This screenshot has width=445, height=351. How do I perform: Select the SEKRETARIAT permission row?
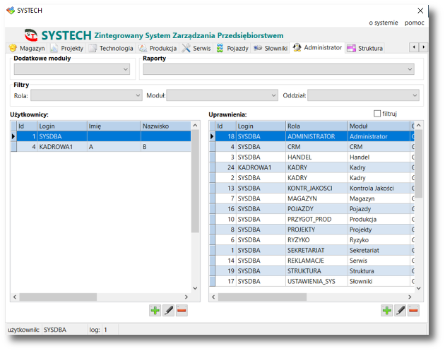(311, 250)
